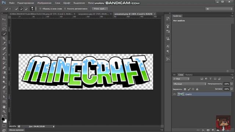The width and height of the screenshot is (235, 132).
Task: Toggle Quick Mask mode
Action: click(4, 125)
